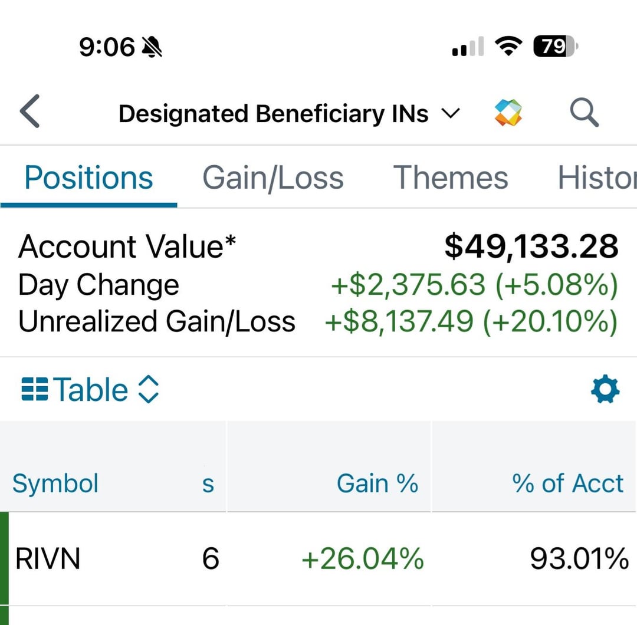
Task: Open the Table view selector arrows
Action: click(x=148, y=390)
